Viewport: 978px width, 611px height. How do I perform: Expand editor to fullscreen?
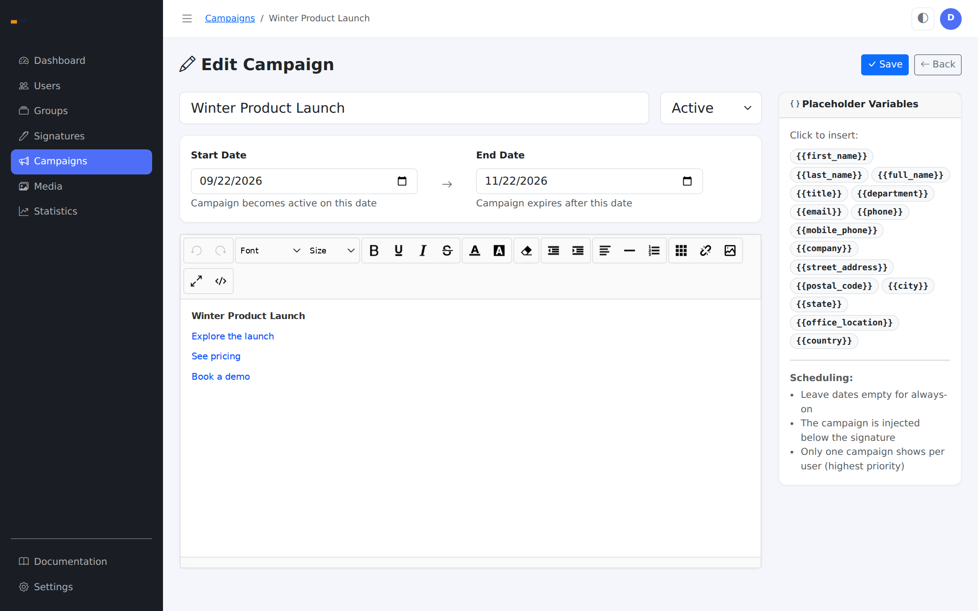pos(197,281)
